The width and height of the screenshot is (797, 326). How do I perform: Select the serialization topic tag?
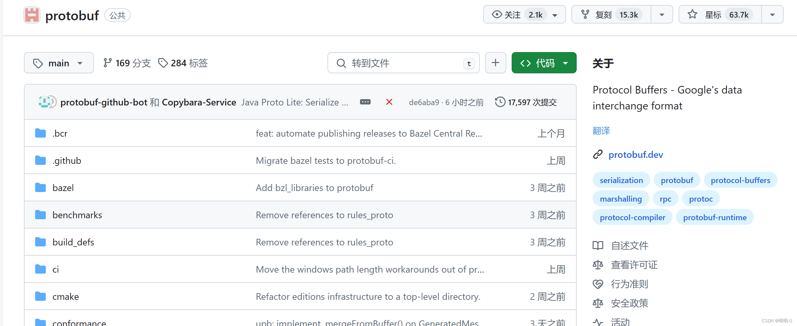(621, 180)
